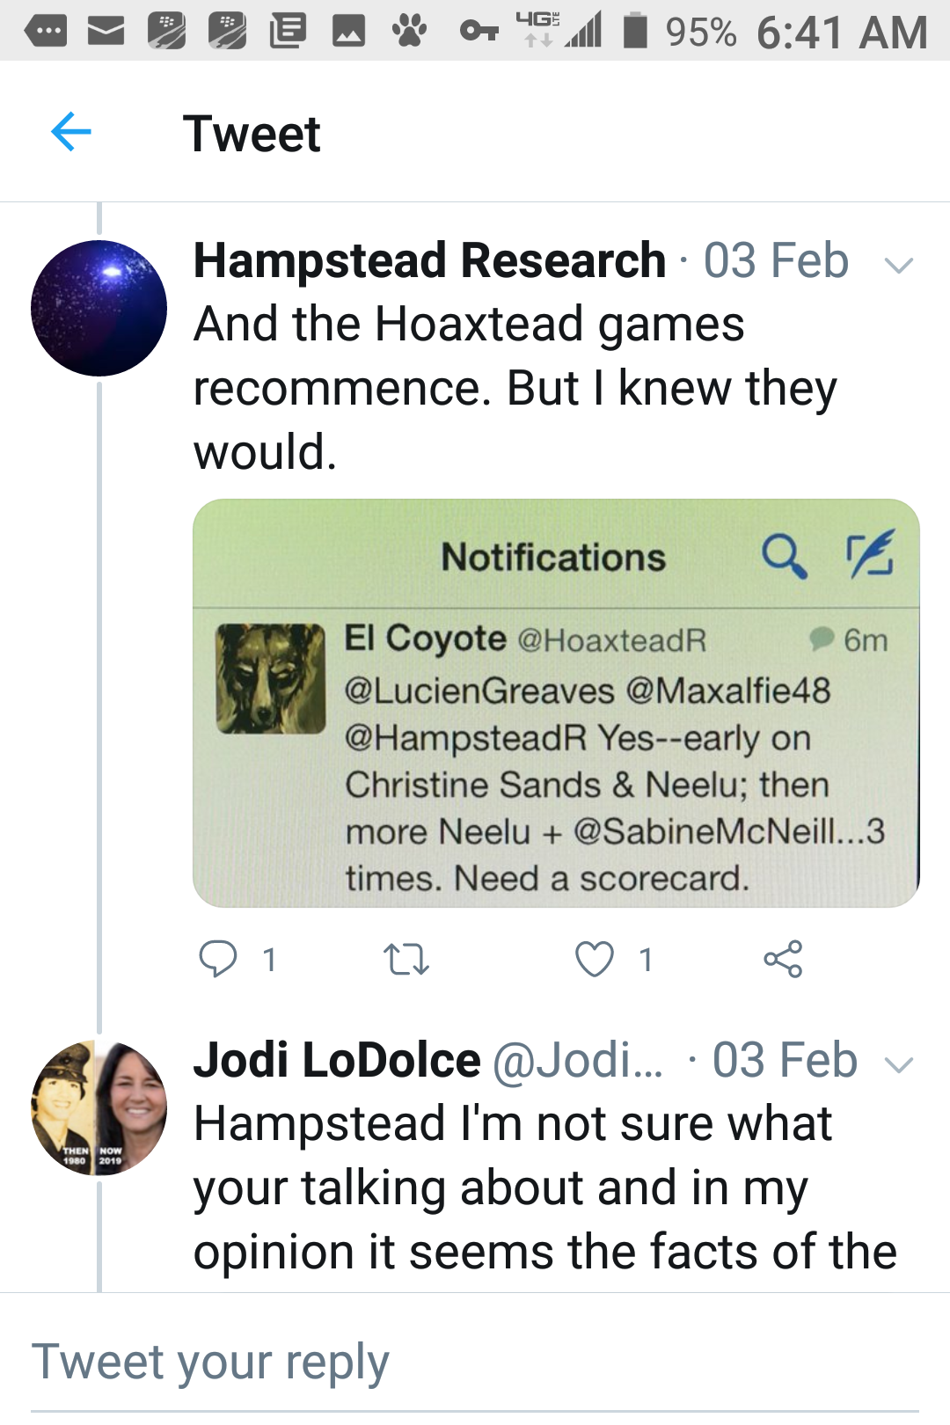Tap the search magnifier in embedded screenshot
This screenshot has width=950, height=1425.
(x=783, y=556)
